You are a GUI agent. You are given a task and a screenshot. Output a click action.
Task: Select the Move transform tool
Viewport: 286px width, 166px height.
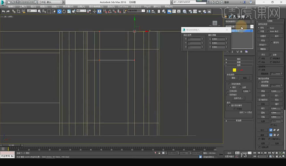coord(59,11)
